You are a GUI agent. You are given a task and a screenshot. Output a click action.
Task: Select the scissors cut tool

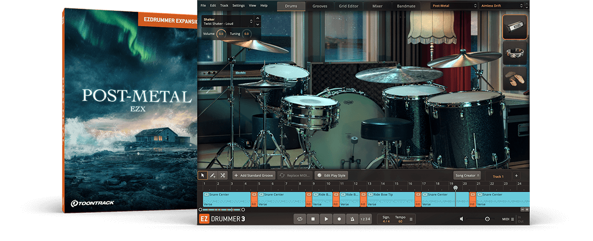point(223,175)
